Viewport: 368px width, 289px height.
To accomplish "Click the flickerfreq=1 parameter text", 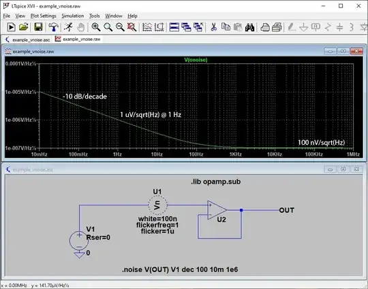I will pyautogui.click(x=157, y=225).
